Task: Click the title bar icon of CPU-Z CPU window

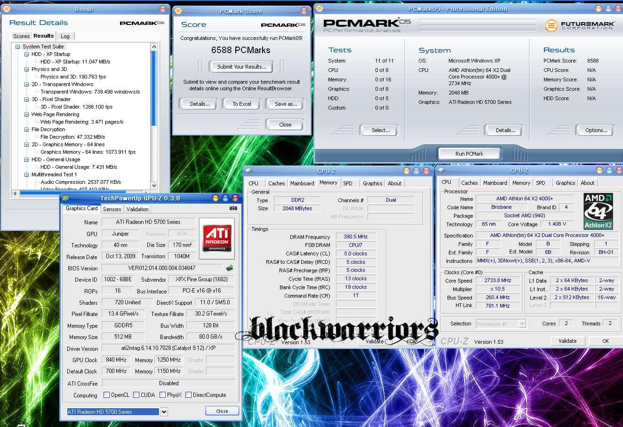Action: pyautogui.click(x=442, y=171)
